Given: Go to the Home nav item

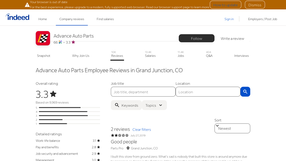Looking at the screenshot, I should click(43, 19).
